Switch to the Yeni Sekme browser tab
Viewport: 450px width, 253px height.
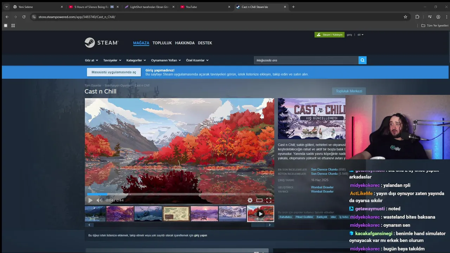(38, 7)
